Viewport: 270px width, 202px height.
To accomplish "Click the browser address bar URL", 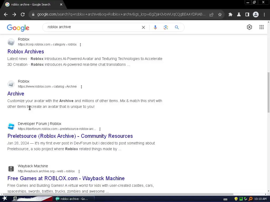I will [x=121, y=15].
